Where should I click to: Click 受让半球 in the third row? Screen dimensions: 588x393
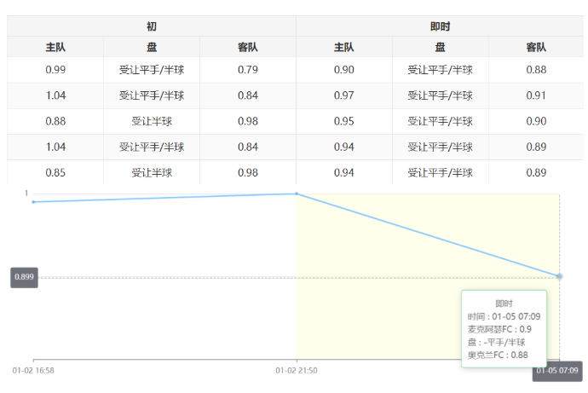(152, 121)
